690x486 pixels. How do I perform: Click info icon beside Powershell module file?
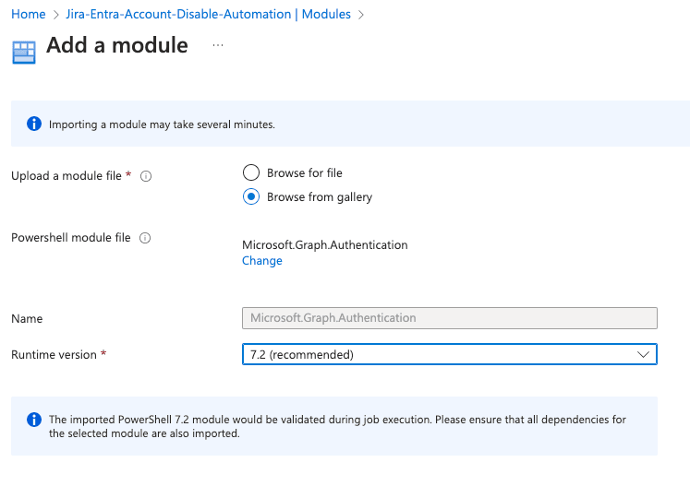tap(145, 238)
